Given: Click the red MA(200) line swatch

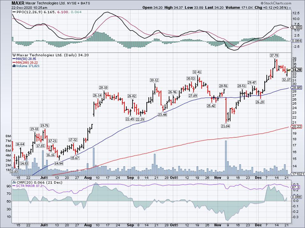Looking at the screenshot, I should (x=14, y=63).
